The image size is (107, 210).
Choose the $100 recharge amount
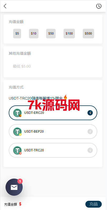tap(69, 34)
